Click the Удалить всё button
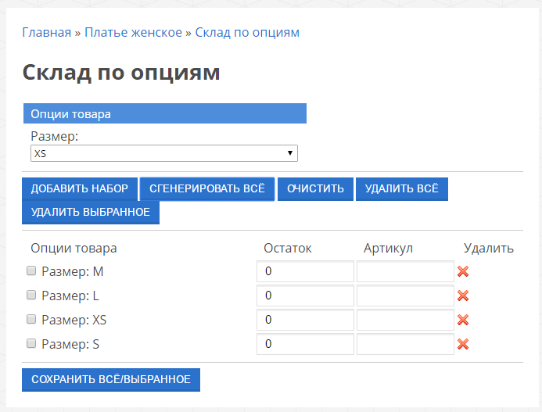The width and height of the screenshot is (542, 412). pyautogui.click(x=401, y=189)
